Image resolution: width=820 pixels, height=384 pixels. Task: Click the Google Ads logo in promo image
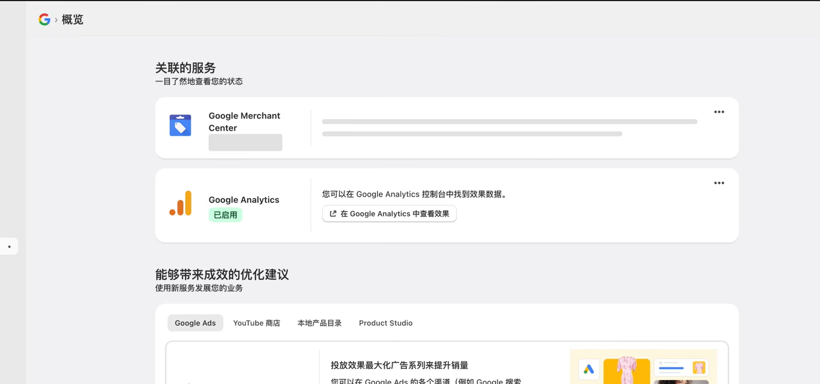(589, 369)
